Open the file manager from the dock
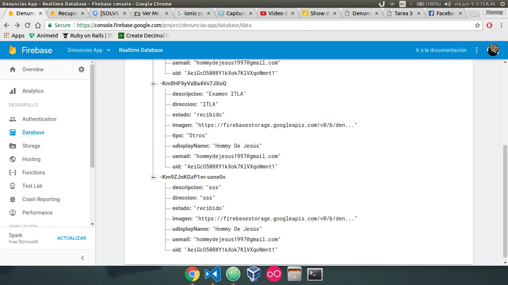This screenshot has width=508, height=285. pyautogui.click(x=295, y=275)
